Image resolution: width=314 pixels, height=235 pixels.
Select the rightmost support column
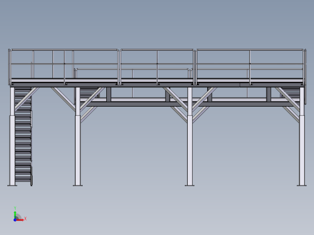302,136
